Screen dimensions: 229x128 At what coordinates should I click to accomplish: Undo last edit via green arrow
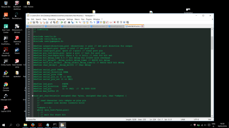[x=62, y=22]
